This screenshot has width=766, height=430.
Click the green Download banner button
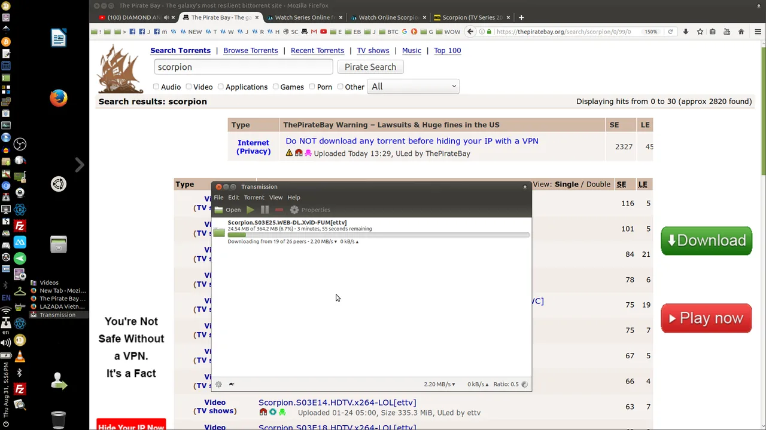tap(706, 241)
